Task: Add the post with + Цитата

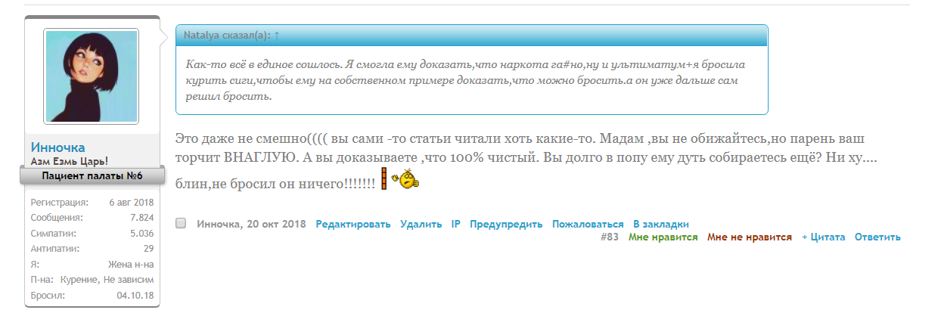Action: pos(823,237)
